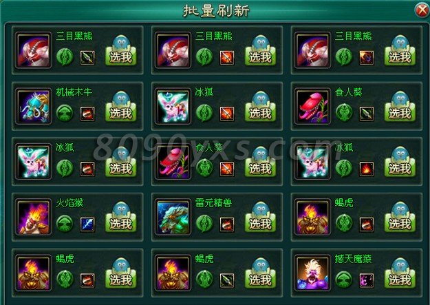Screen dimensions: 430x305
Task: Select the 火焰猴 pet with 选我
Action: tap(121, 220)
